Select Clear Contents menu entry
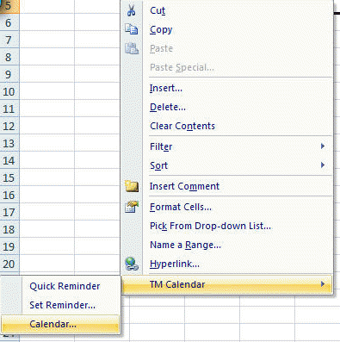Image resolution: width=340 pixels, height=342 pixels. [182, 126]
